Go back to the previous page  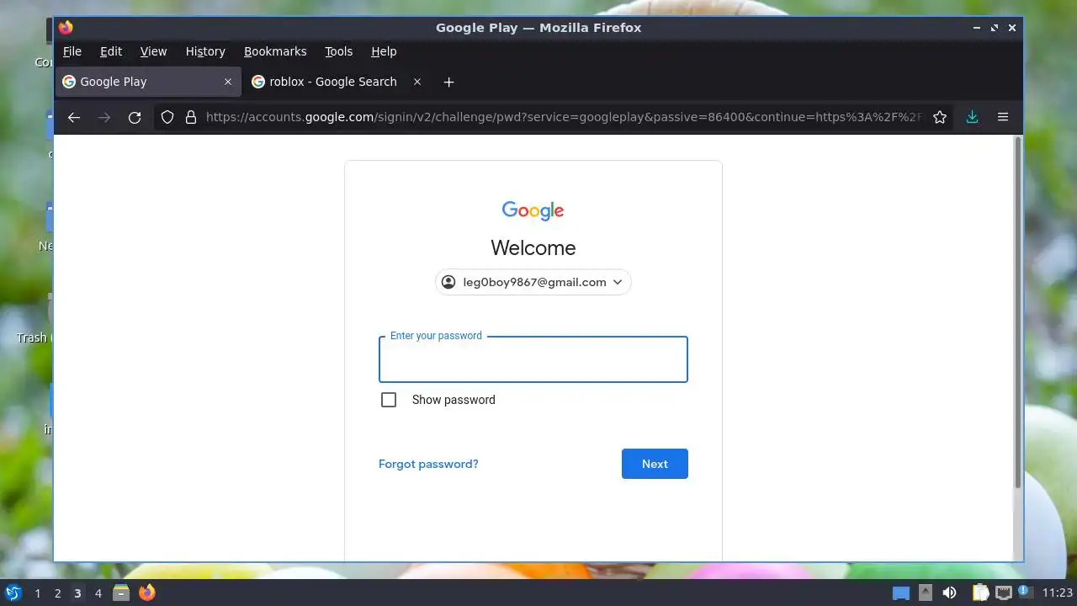[74, 118]
